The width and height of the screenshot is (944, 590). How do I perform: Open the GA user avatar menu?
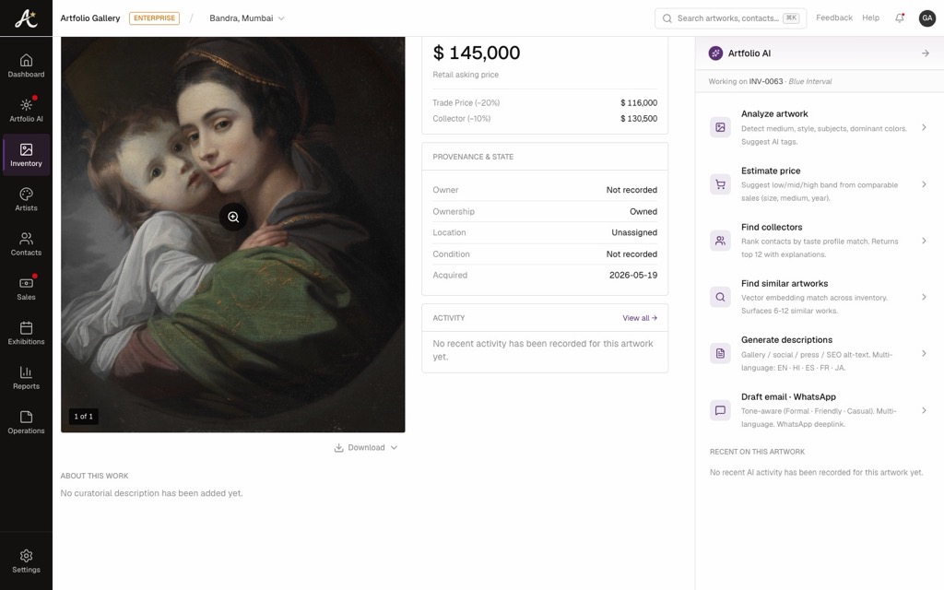[x=927, y=18]
